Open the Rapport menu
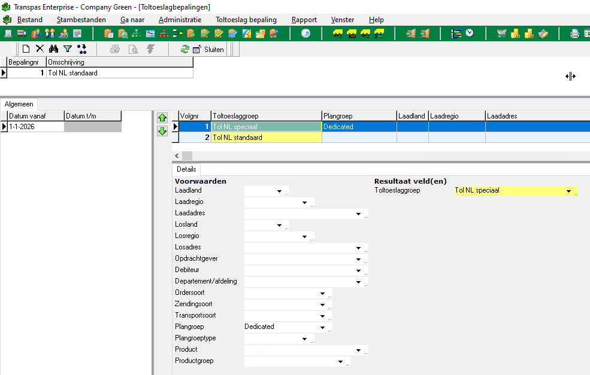The image size is (590, 375). 304,20
